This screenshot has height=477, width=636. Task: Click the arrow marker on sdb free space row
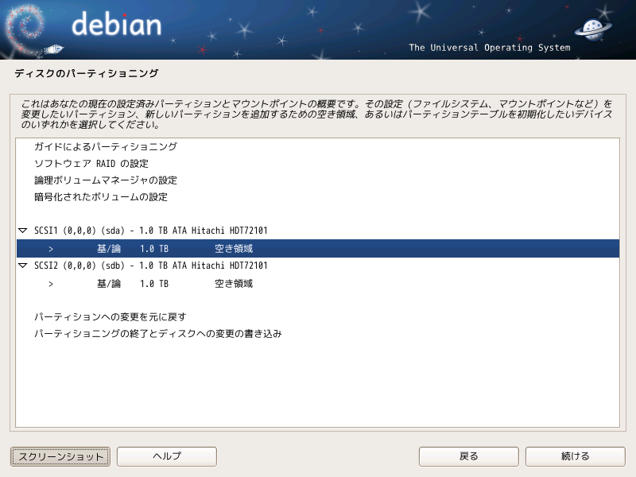[x=51, y=284]
